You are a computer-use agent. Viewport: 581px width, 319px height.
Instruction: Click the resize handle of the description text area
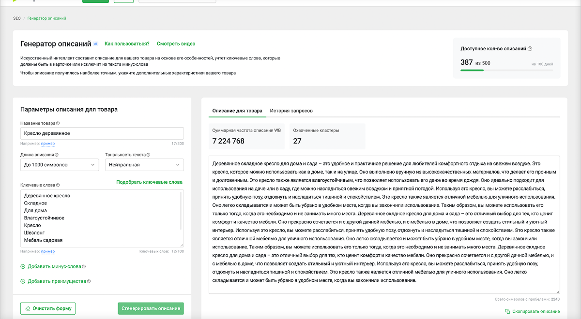558,291
